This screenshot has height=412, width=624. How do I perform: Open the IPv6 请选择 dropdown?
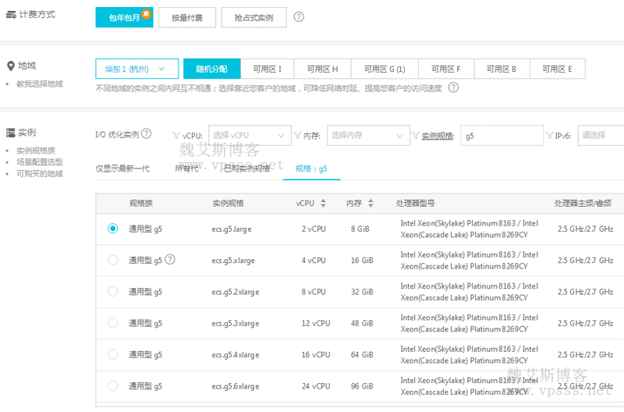click(x=601, y=135)
